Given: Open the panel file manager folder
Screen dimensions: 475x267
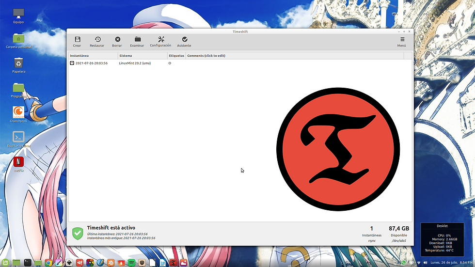Looking at the screenshot, I should [38, 263].
